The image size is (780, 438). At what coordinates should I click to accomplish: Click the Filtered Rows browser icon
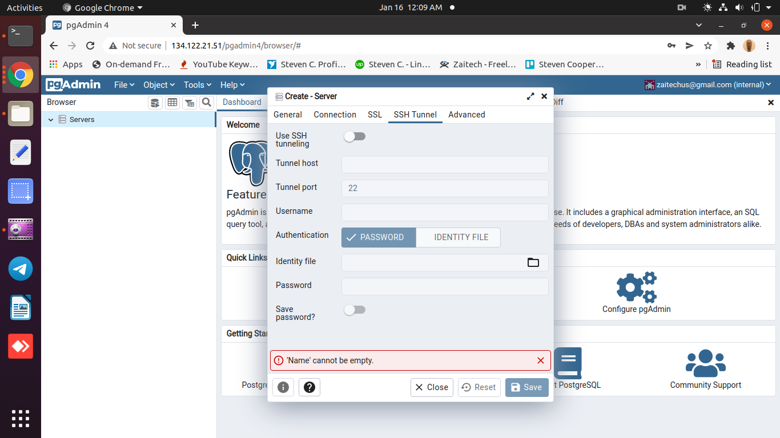pos(190,103)
